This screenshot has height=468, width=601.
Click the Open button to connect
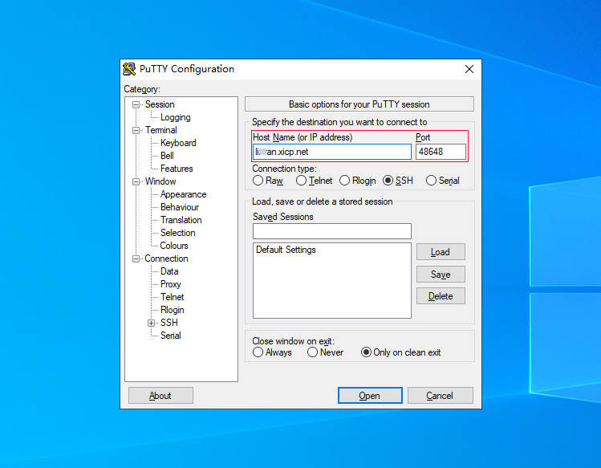[370, 396]
